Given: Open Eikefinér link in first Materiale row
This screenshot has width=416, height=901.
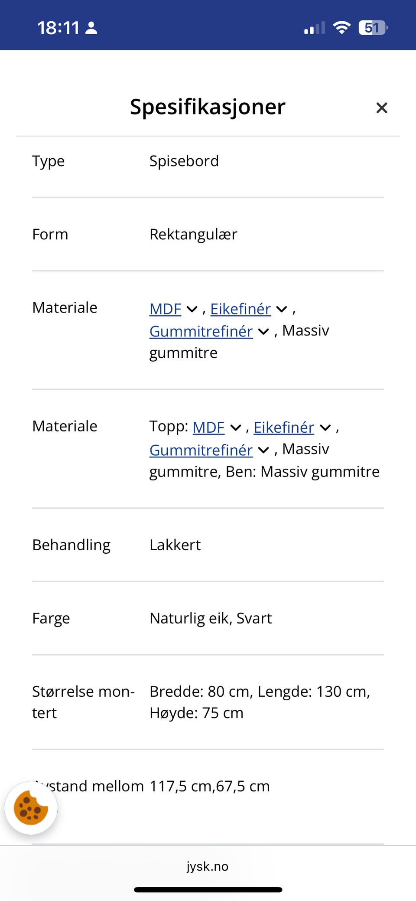Looking at the screenshot, I should pyautogui.click(x=240, y=309).
